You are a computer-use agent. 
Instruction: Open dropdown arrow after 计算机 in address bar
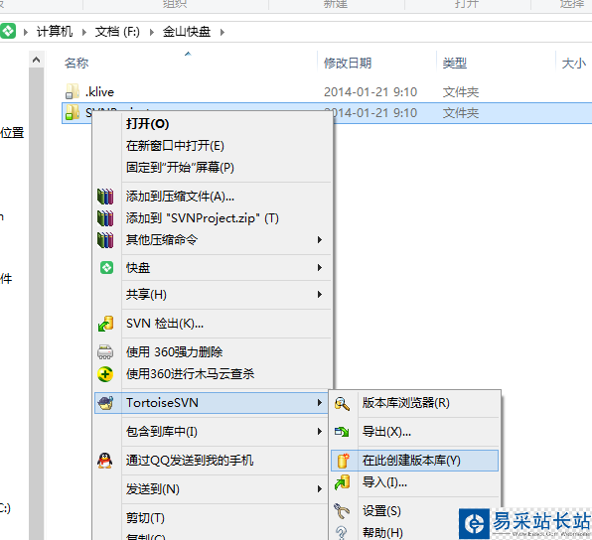[84, 32]
